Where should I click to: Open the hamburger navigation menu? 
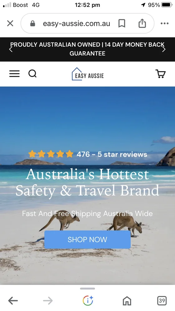point(15,74)
